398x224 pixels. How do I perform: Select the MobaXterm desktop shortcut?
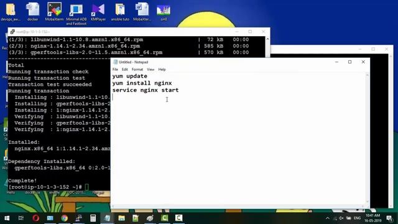(54, 12)
